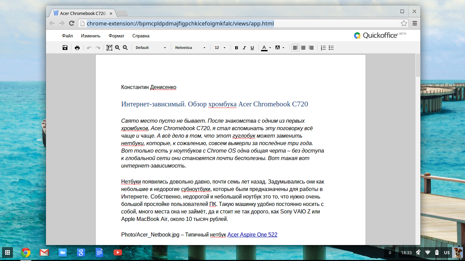Viewport: 465px width, 261px height.
Task: Toggle Underline formatting
Action: click(x=252, y=48)
